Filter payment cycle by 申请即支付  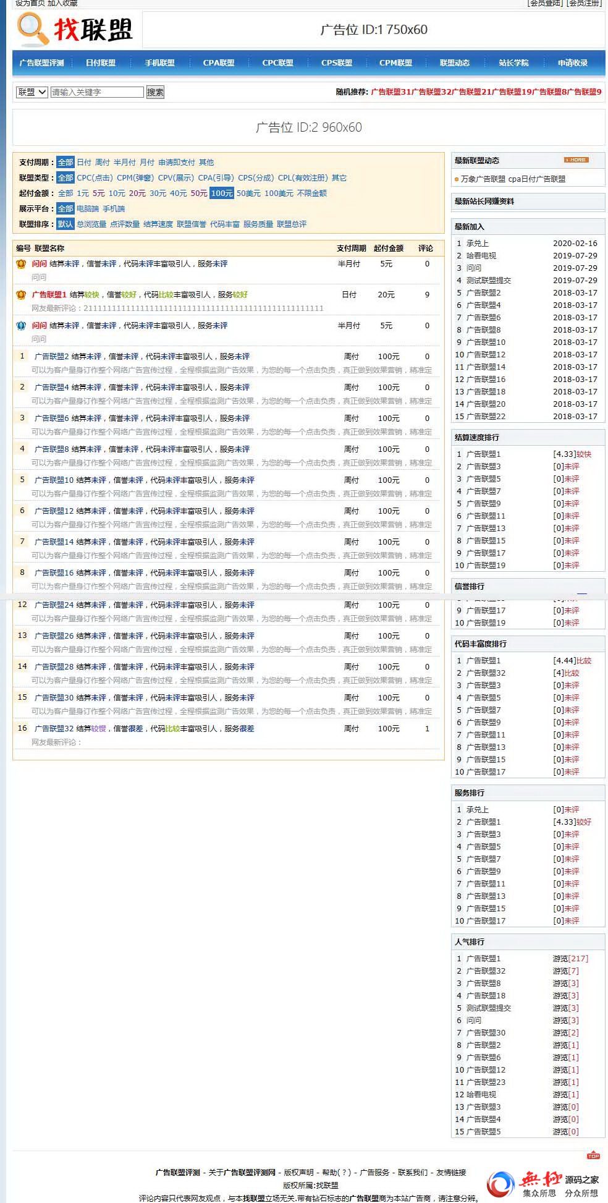177,163
